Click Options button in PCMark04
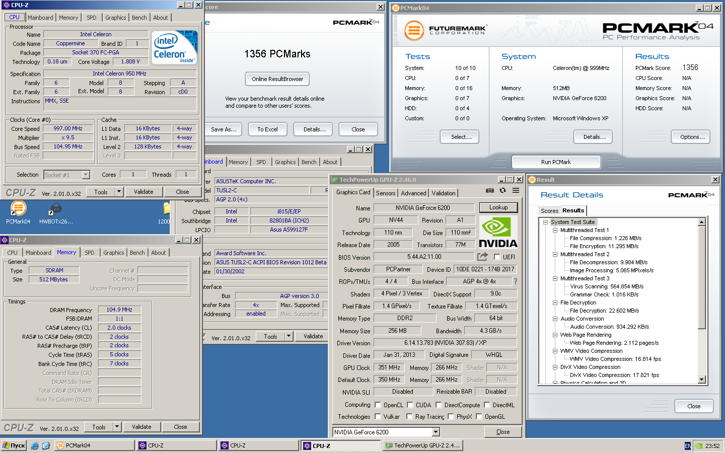 coord(691,137)
